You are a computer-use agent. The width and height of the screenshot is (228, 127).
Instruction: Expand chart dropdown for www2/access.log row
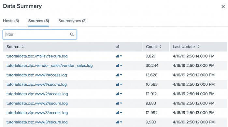[x=119, y=94]
